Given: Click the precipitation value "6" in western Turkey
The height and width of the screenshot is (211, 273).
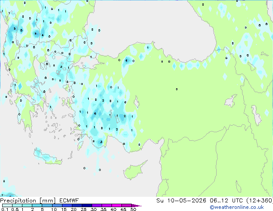Looking at the screenshot, I should coord(95,113).
